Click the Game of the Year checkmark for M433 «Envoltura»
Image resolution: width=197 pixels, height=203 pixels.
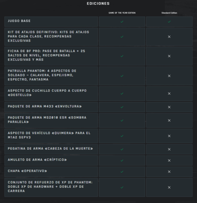[122, 107]
